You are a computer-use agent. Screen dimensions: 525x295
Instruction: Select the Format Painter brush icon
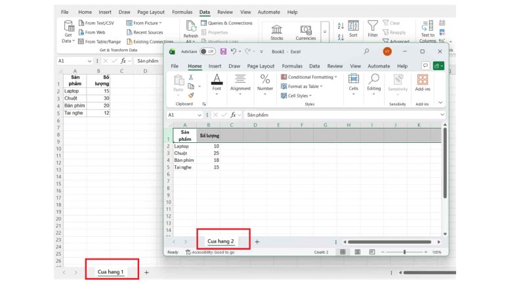191,95
